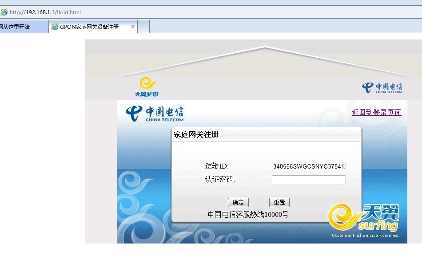The image size is (422, 275).
Task: Click the 重置 reset button
Action: coord(279,202)
